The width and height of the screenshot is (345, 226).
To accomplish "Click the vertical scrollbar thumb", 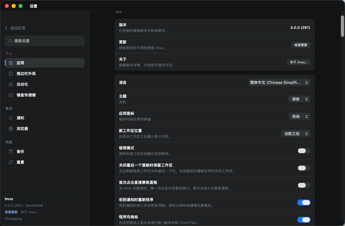I will point(342,26).
